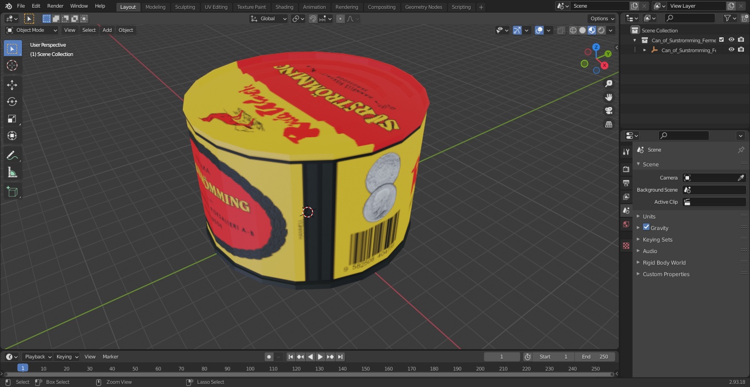
Task: Open the File menu
Action: tap(20, 6)
